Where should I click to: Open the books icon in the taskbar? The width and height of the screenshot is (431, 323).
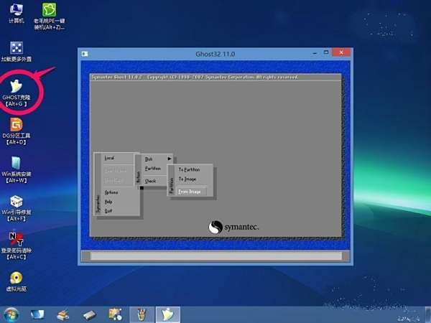point(63,315)
